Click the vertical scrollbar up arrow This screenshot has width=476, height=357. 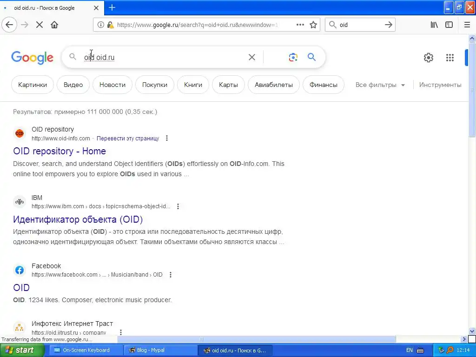[472, 38]
